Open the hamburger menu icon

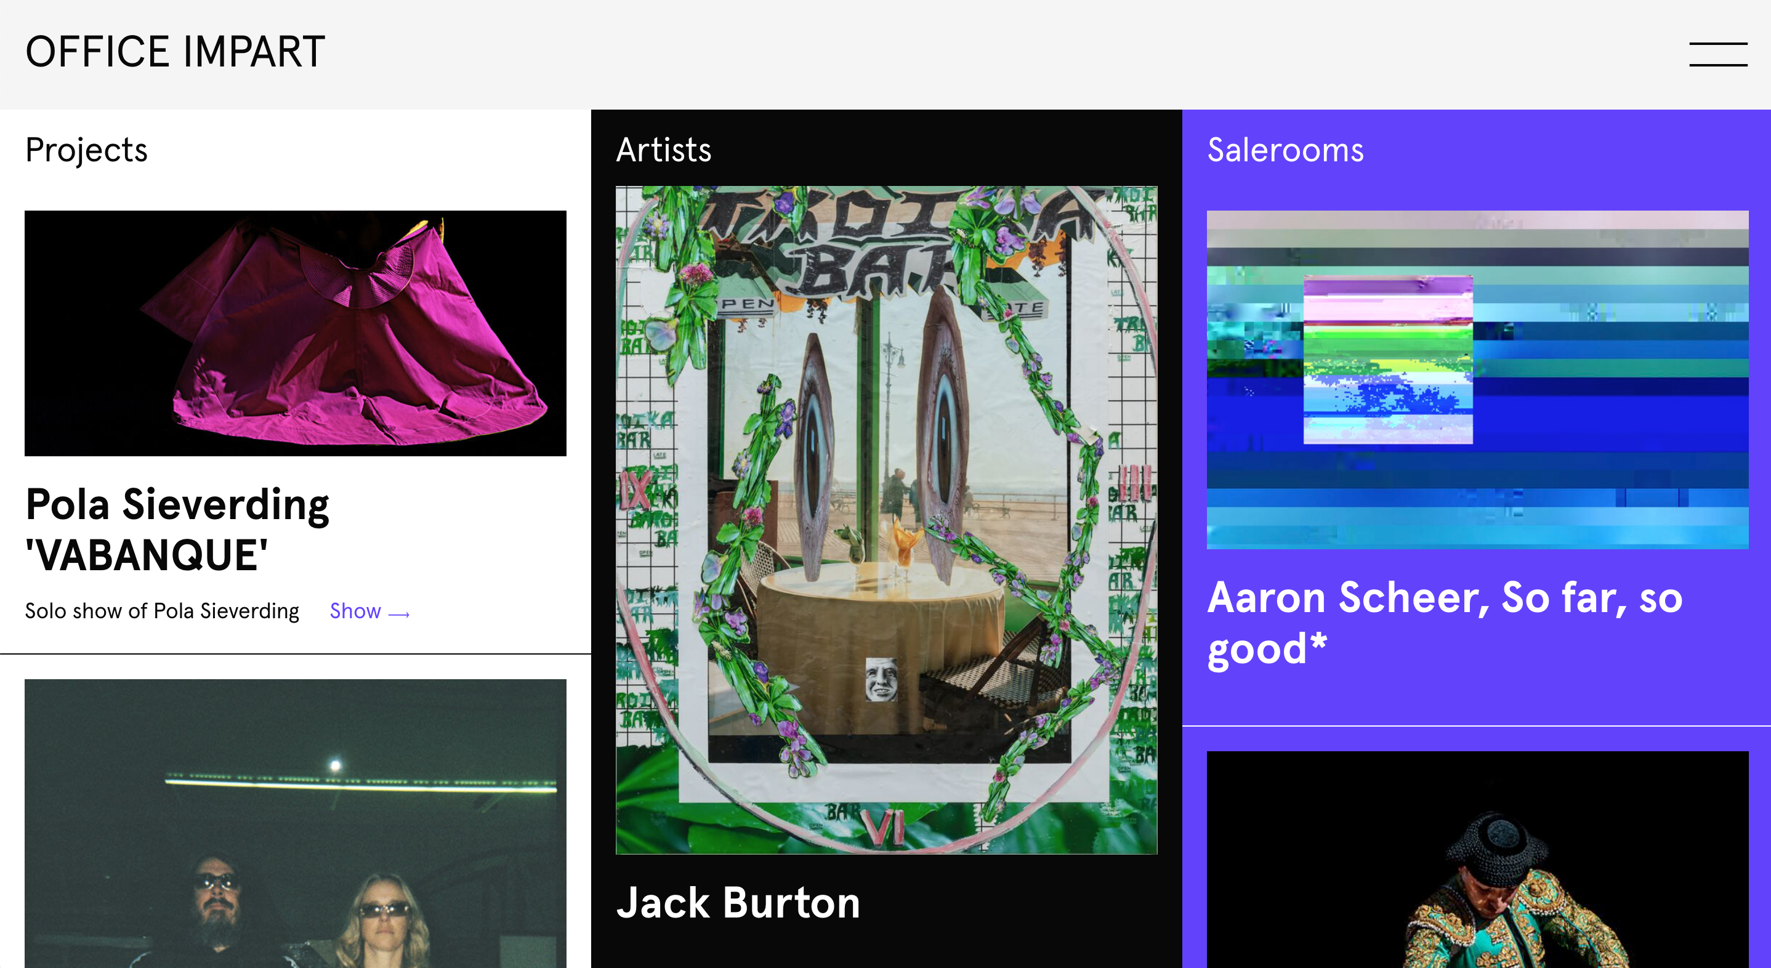tap(1718, 54)
